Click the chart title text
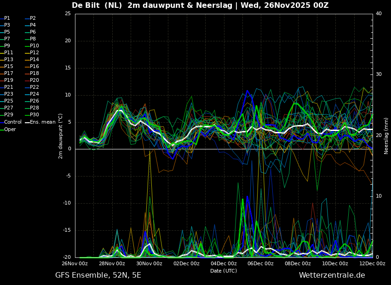This screenshot has width=391, height=285. pyautogui.click(x=200, y=6)
